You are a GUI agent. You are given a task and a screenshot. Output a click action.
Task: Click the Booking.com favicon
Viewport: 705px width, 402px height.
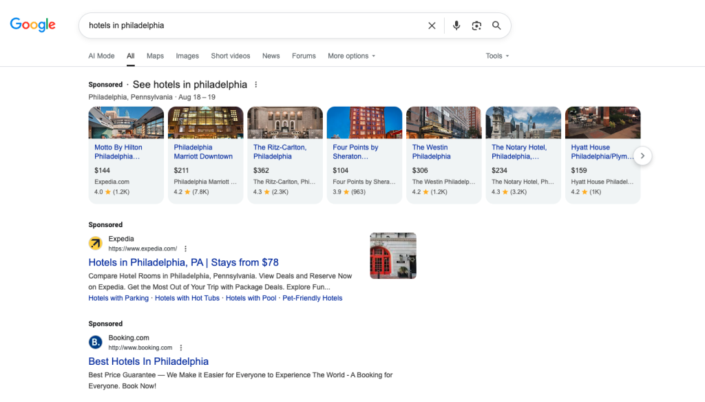pyautogui.click(x=95, y=342)
